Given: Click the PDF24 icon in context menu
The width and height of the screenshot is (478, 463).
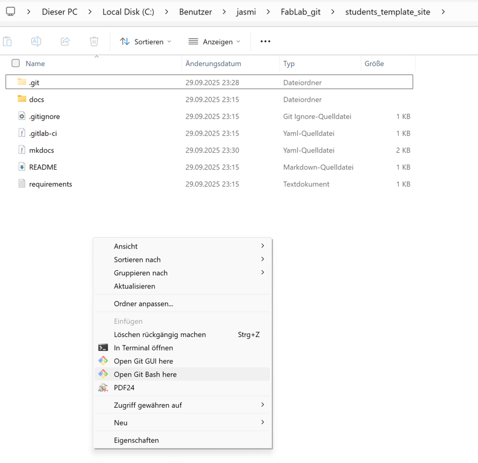Looking at the screenshot, I should tap(103, 388).
